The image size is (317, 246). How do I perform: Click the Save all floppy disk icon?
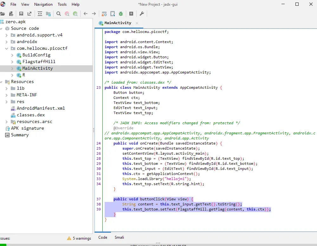pyautogui.click(x=21, y=14)
